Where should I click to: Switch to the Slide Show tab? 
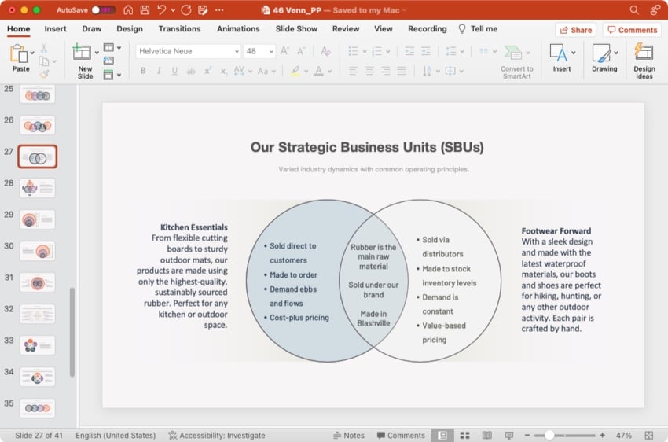click(296, 29)
